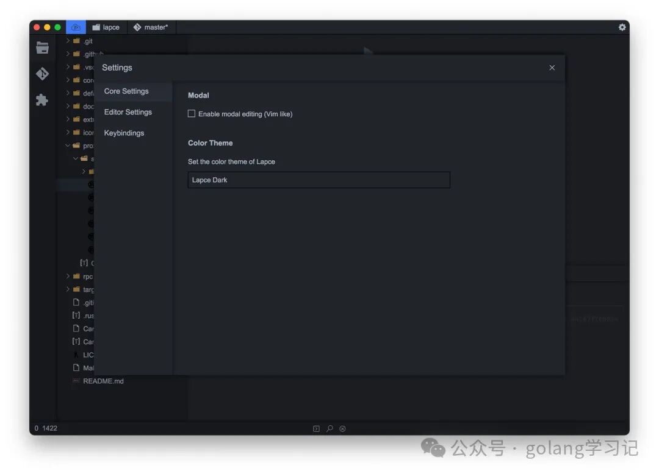Open the file explorer sidebar icon
659x474 pixels.
pos(42,48)
